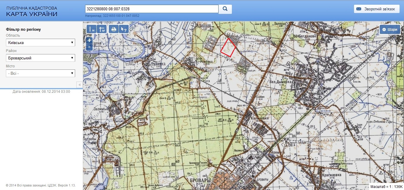Viewport: 404px width, 190px height.
Task: Open the Місто dropdown showing Всі
Action: [x=41, y=73]
